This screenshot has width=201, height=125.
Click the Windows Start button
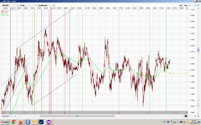[x=5, y=122]
